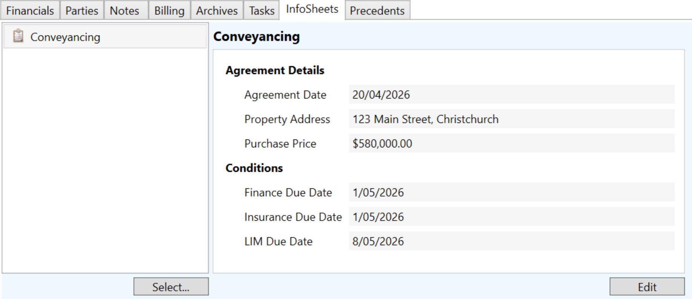Click the Conveyancing panel title heading
This screenshot has width=692, height=299.
[256, 36]
